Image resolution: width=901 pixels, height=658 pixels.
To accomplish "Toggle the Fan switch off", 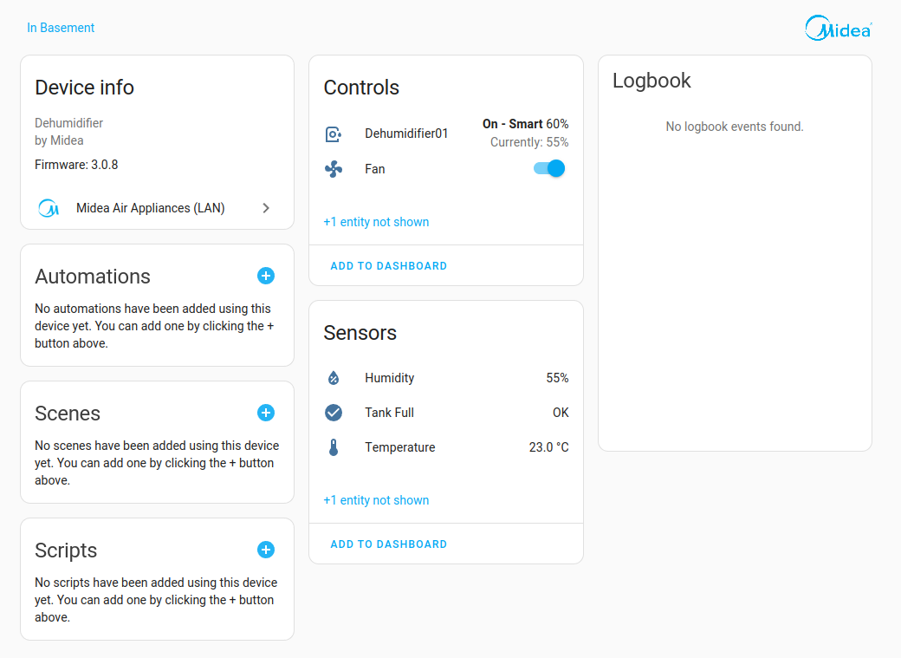I will pos(549,169).
